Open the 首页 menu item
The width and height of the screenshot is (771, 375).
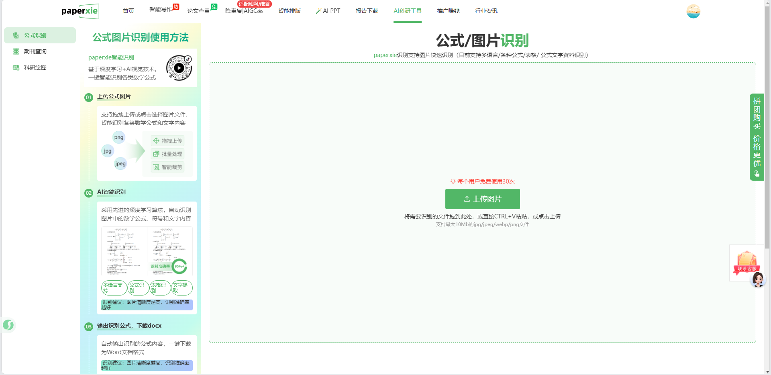coord(128,11)
